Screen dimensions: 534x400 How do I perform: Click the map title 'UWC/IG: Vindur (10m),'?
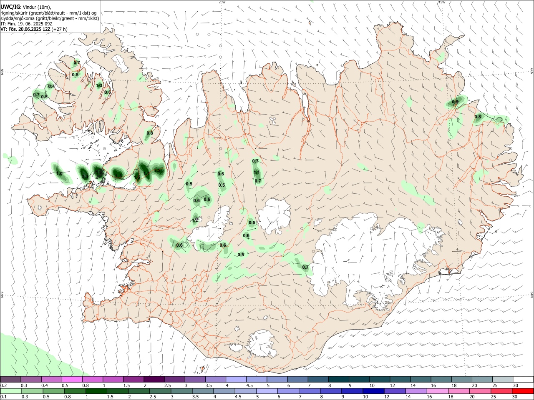(26, 7)
